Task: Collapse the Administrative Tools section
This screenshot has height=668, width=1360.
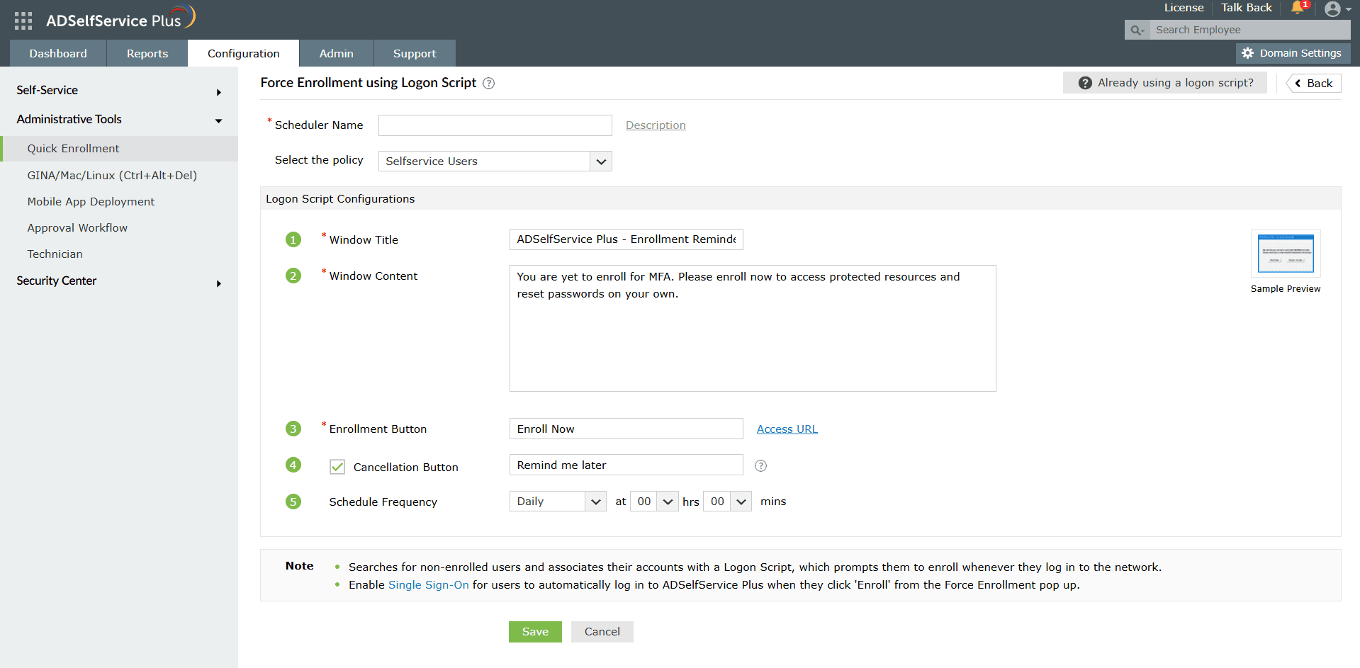Action: 119,120
